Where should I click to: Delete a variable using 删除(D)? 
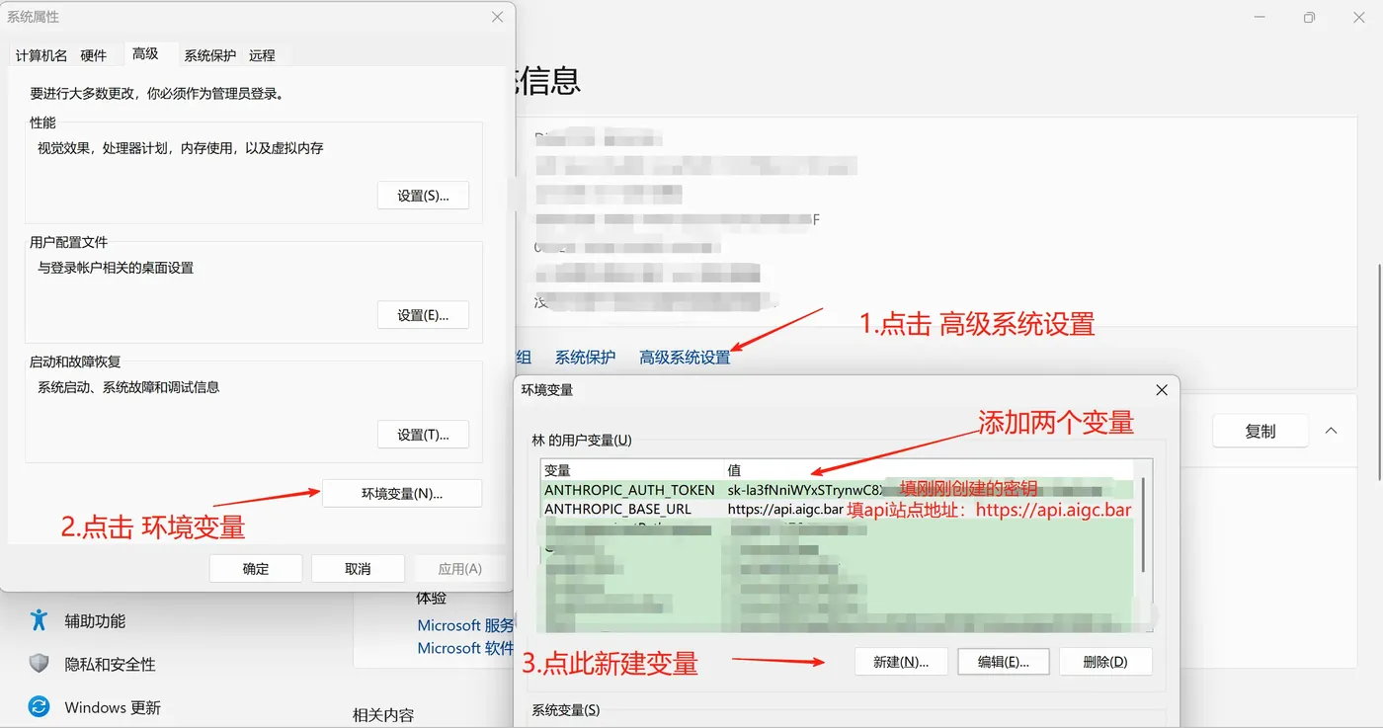pos(1104,661)
